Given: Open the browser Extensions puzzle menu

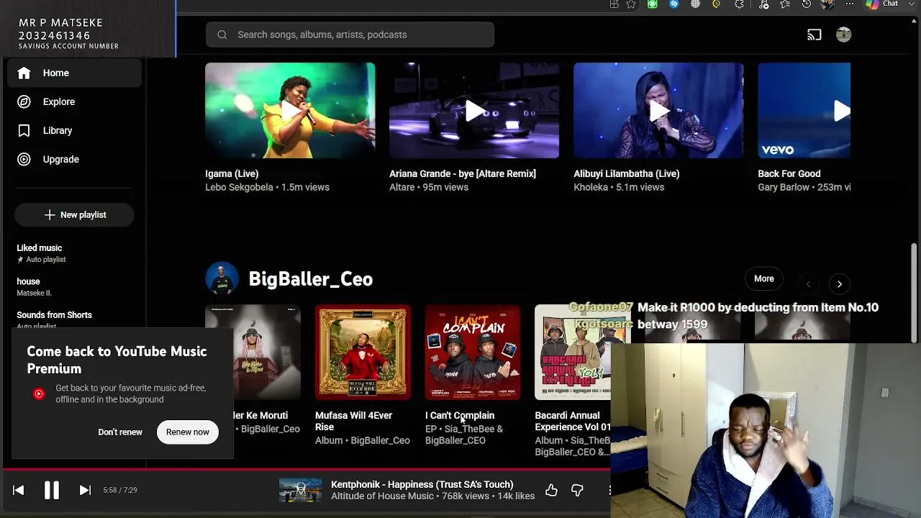Looking at the screenshot, I should point(739,4).
